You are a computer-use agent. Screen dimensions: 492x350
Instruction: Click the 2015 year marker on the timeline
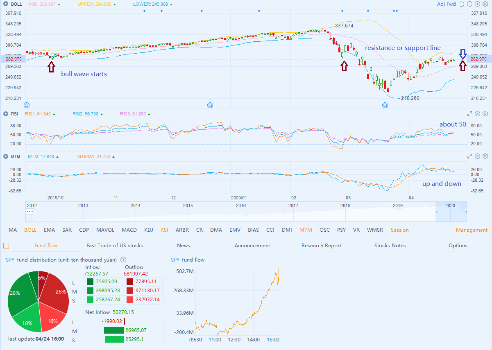click(x=188, y=205)
